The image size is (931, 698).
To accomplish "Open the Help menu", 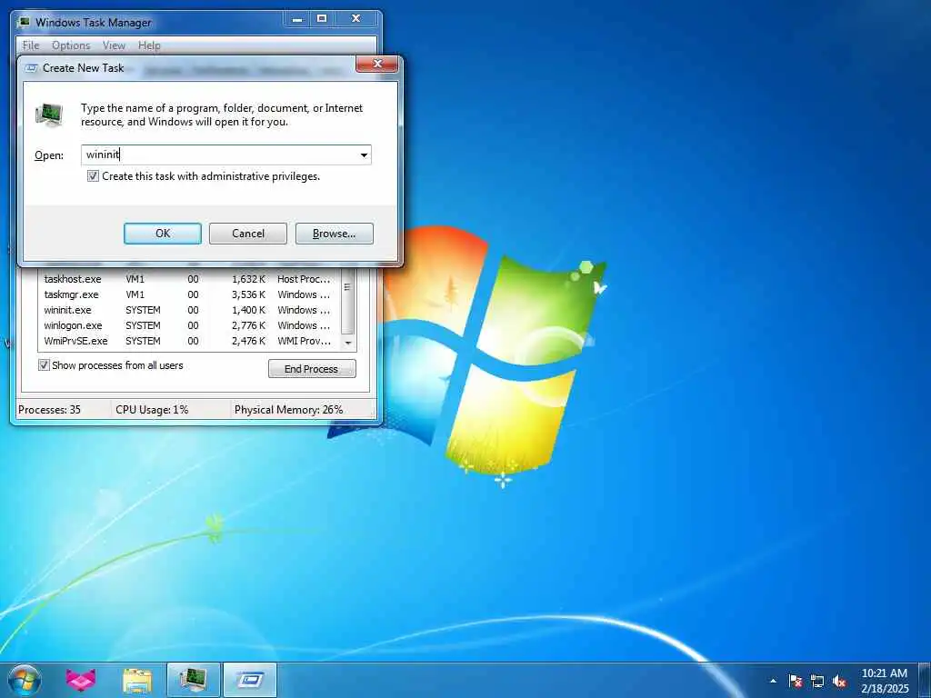I will [149, 45].
